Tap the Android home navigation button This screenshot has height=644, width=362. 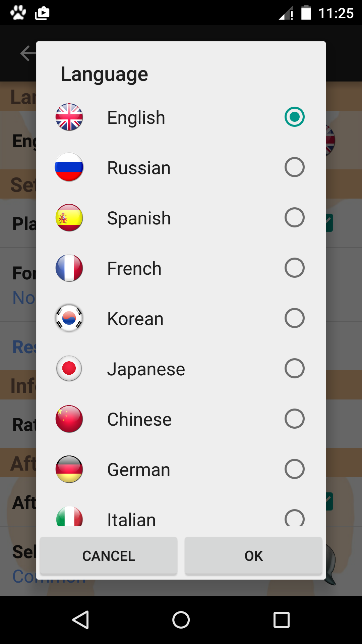tap(181, 620)
